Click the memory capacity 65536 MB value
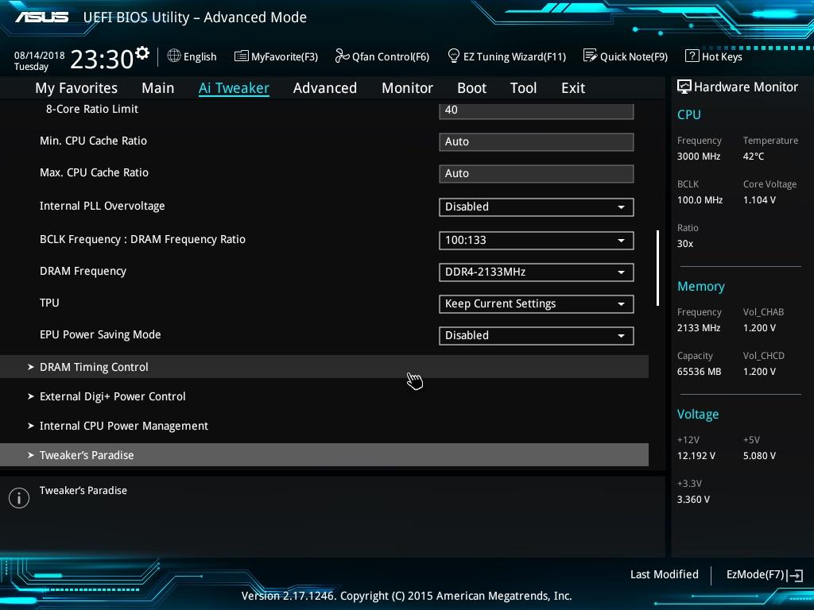Viewport: 814px width, 610px height. pyautogui.click(x=700, y=372)
